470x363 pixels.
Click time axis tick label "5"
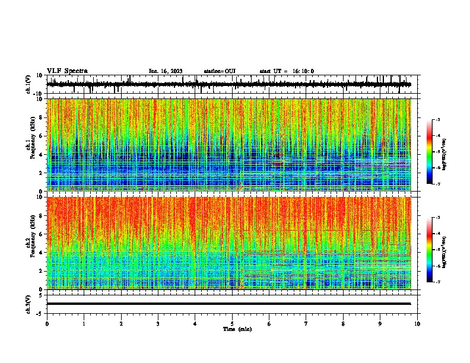coord(232,324)
